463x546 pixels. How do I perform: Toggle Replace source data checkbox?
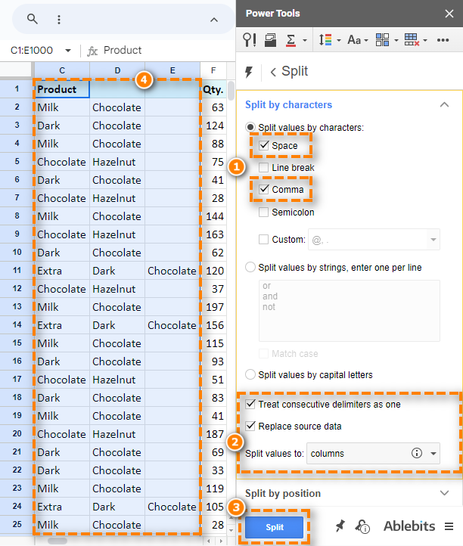coord(250,427)
